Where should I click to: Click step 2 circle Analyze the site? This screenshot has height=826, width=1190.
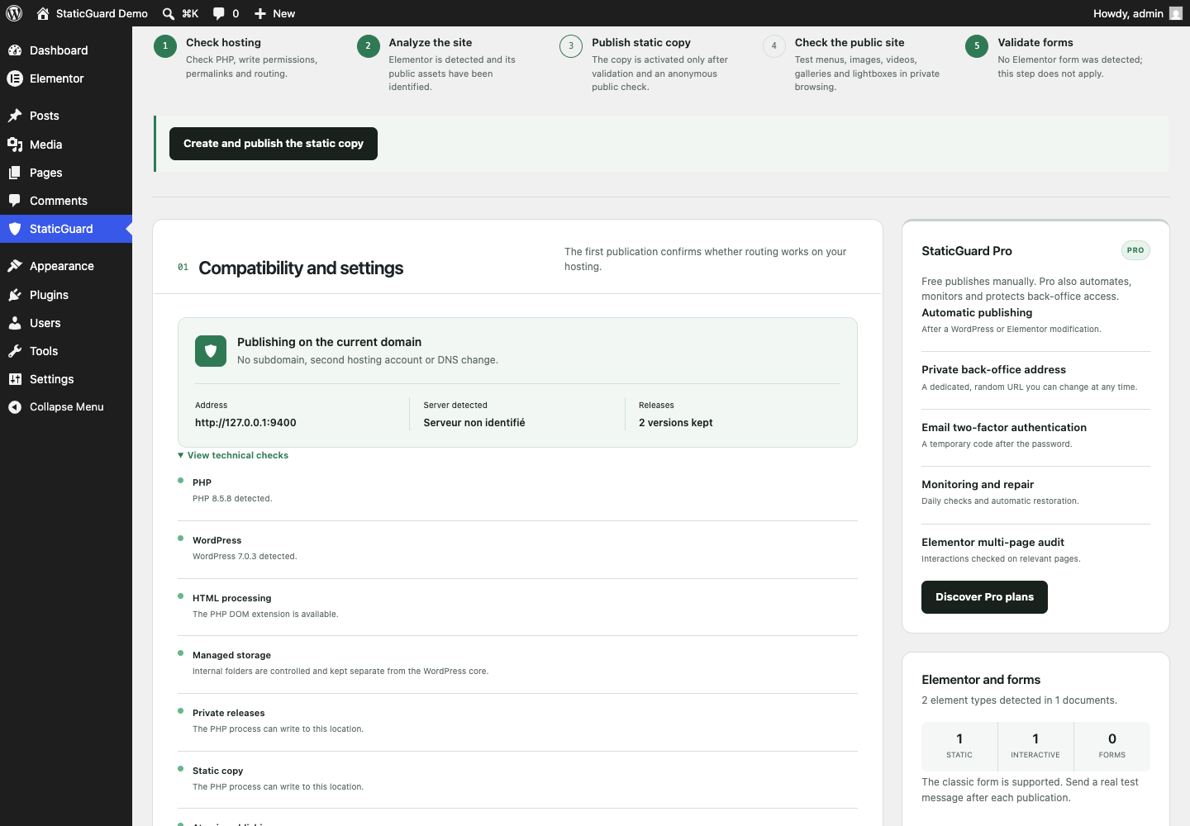coord(368,46)
